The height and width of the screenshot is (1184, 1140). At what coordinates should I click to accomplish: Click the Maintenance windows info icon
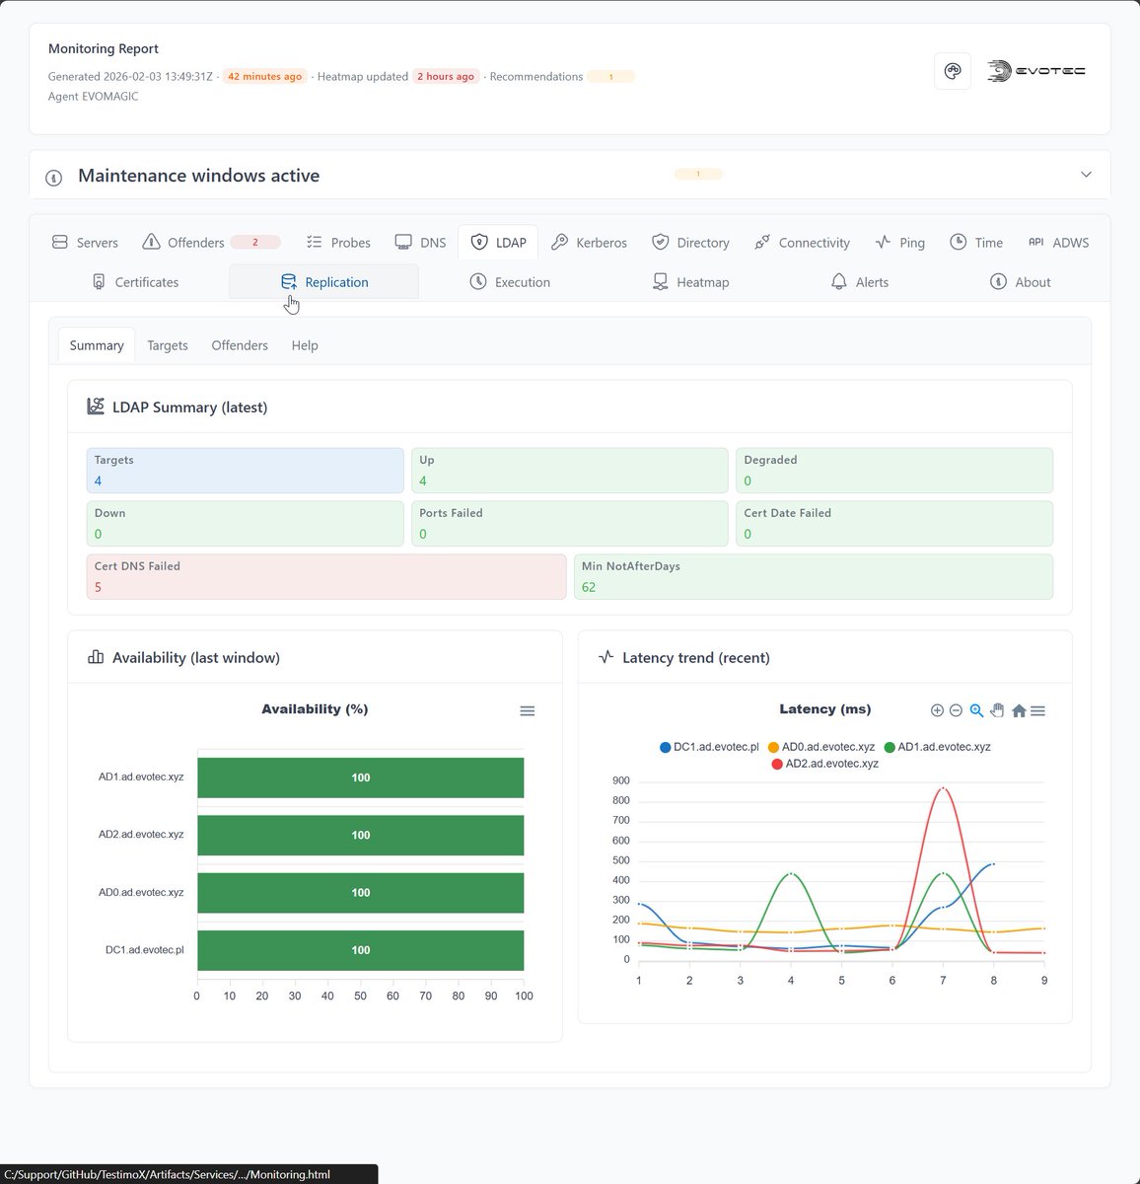pyautogui.click(x=54, y=178)
